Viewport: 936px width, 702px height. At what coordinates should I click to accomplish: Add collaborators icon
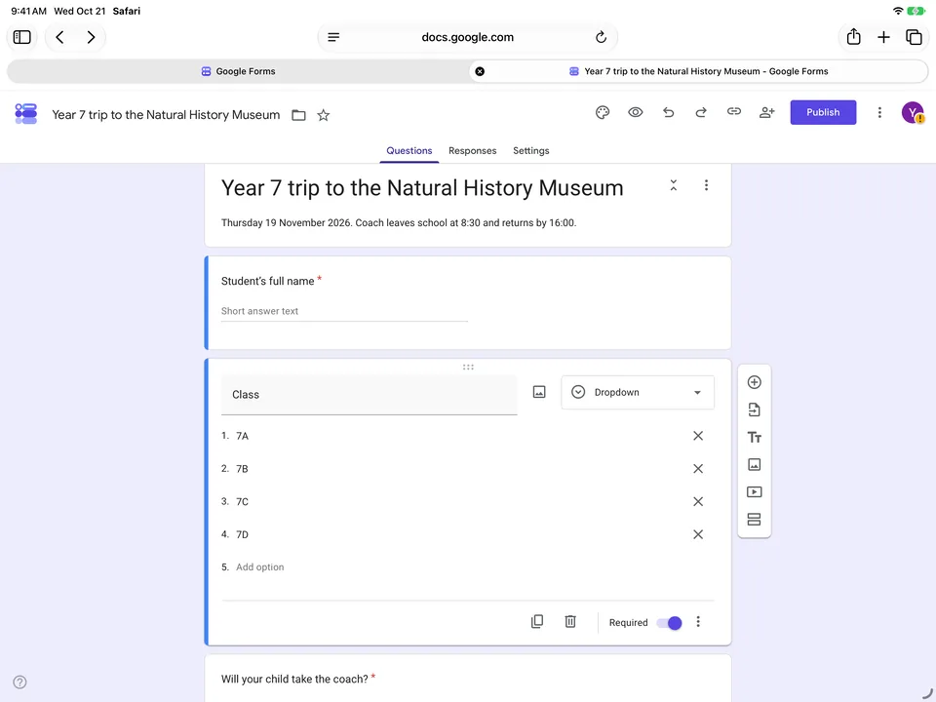pos(766,112)
